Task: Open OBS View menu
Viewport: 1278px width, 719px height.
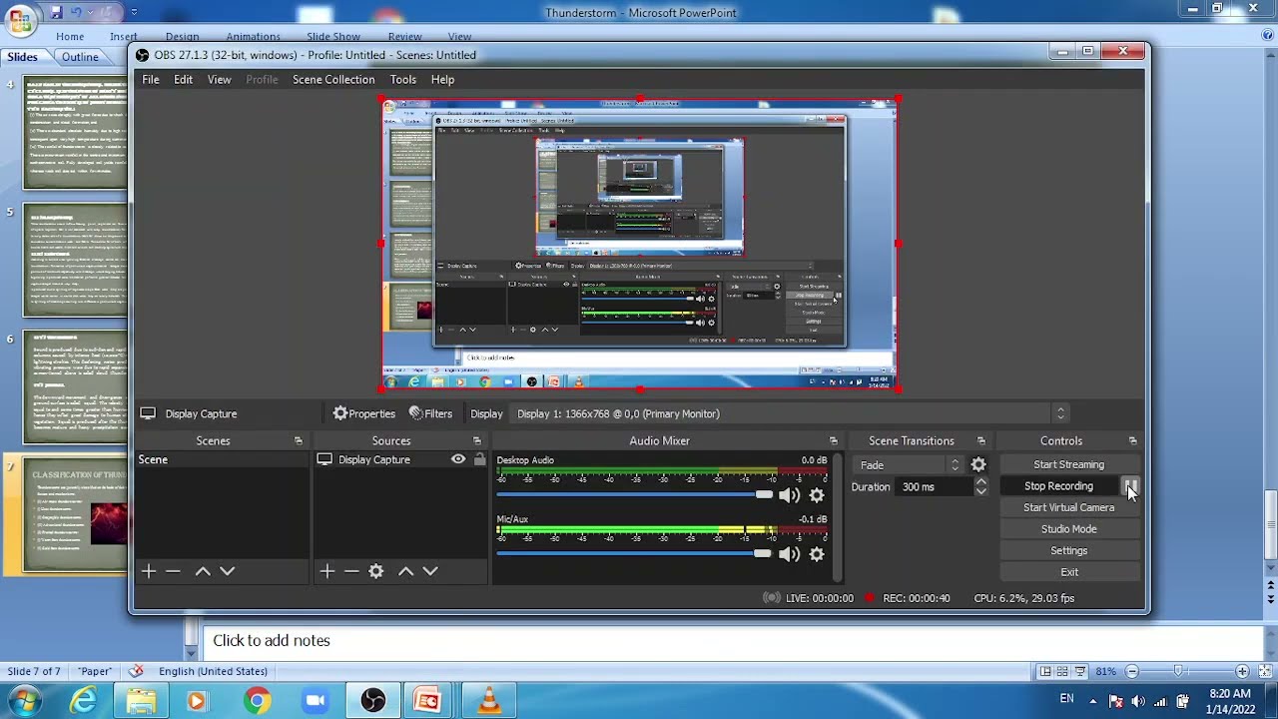Action: tap(219, 80)
